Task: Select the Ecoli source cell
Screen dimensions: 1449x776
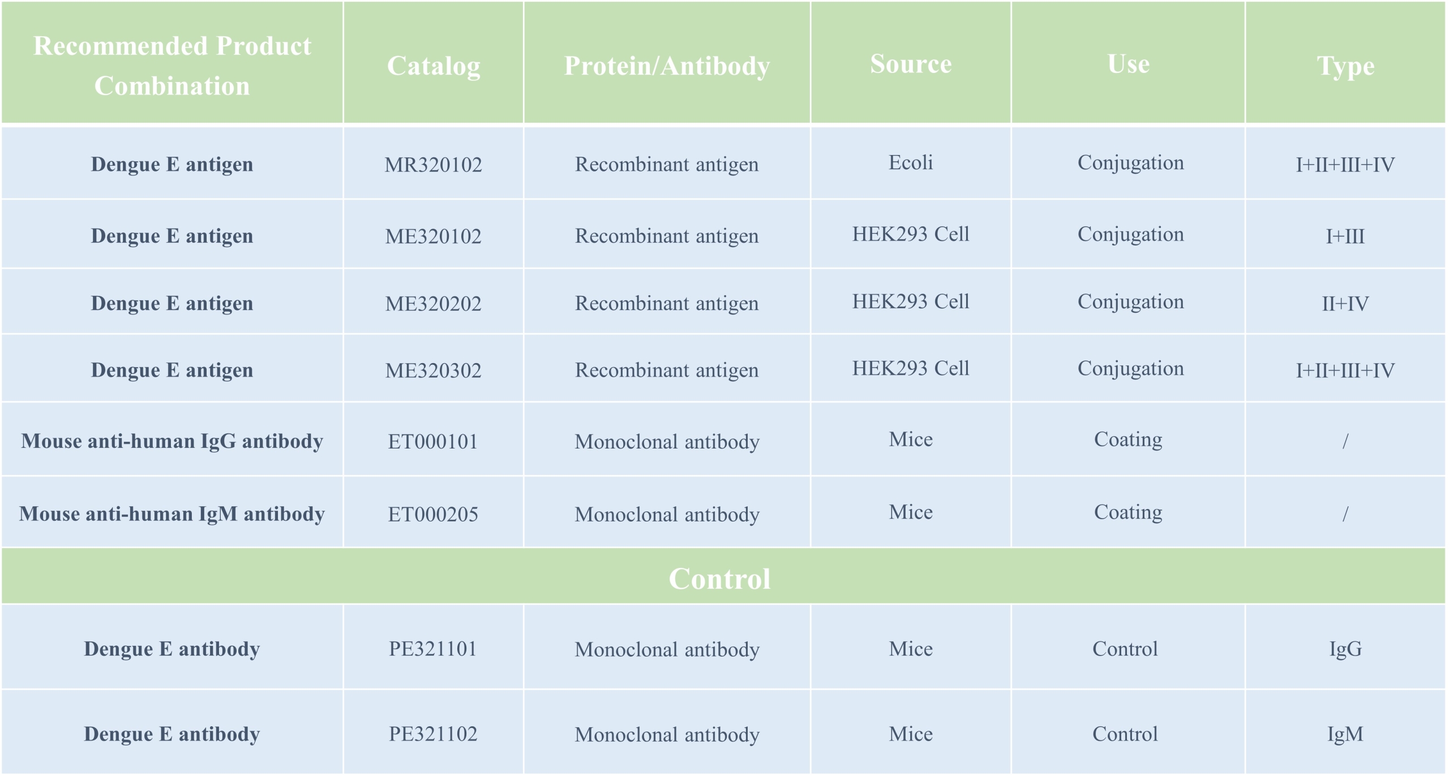Action: point(910,162)
